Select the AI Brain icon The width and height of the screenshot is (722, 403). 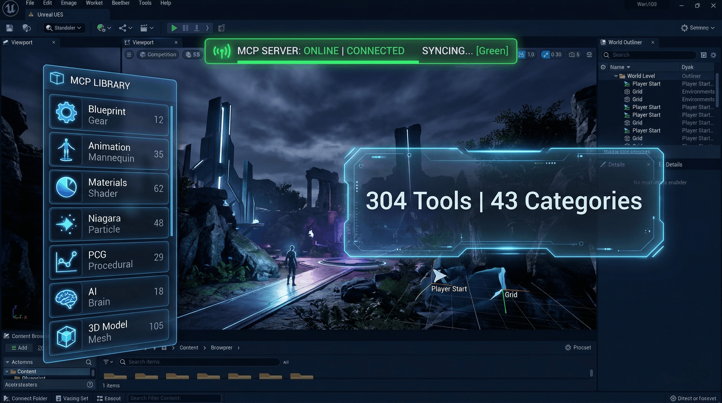point(66,299)
